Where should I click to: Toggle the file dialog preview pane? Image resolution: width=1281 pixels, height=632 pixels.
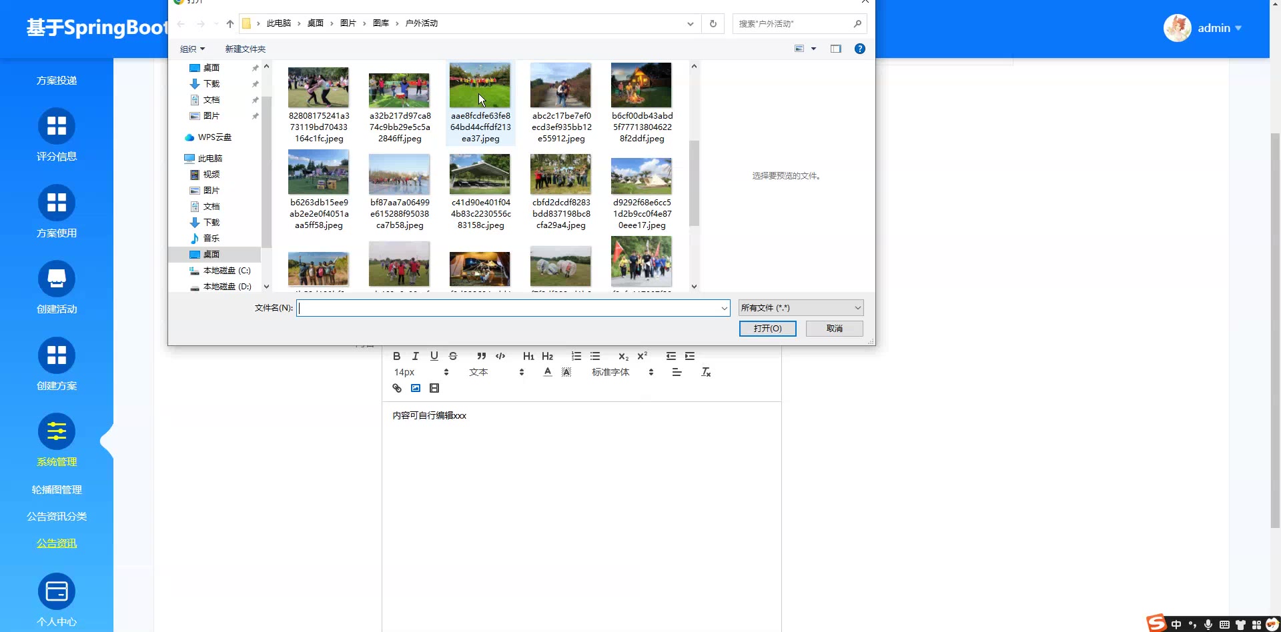pos(835,49)
